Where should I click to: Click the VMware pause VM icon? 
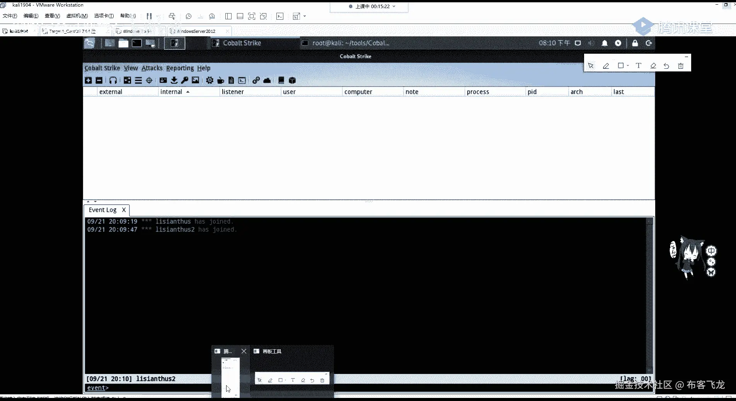[x=149, y=16]
